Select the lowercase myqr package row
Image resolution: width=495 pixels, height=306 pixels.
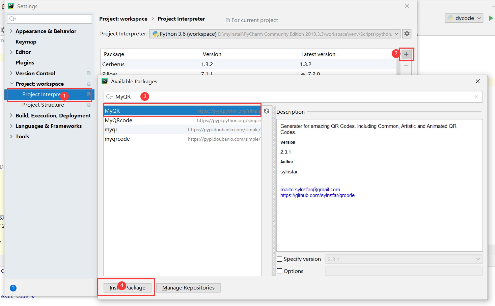pos(182,130)
